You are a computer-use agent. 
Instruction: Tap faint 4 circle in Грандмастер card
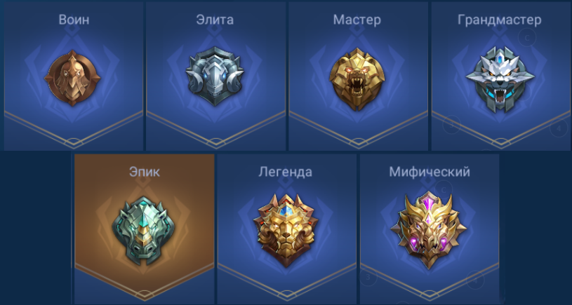pyautogui.click(x=559, y=128)
